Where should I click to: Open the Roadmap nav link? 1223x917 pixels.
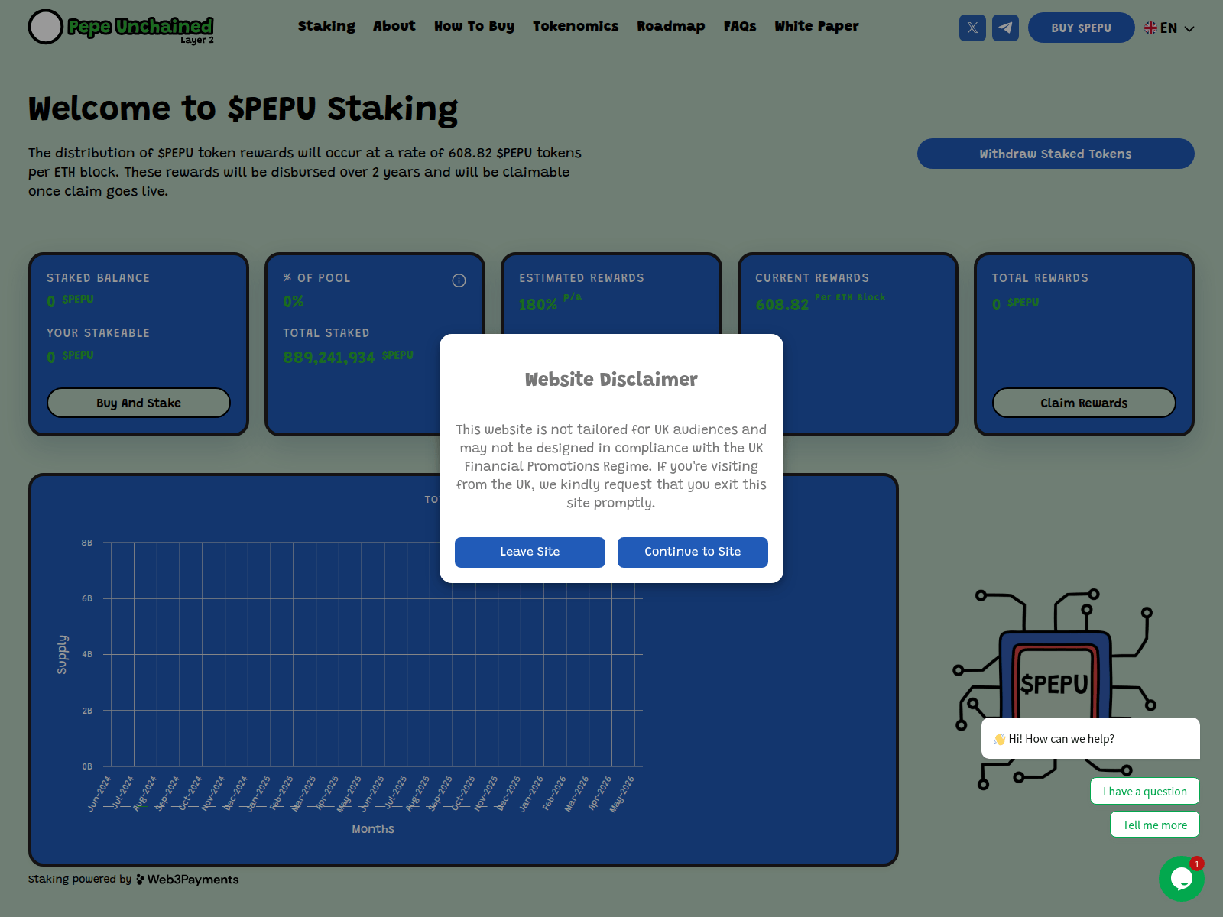(x=671, y=26)
